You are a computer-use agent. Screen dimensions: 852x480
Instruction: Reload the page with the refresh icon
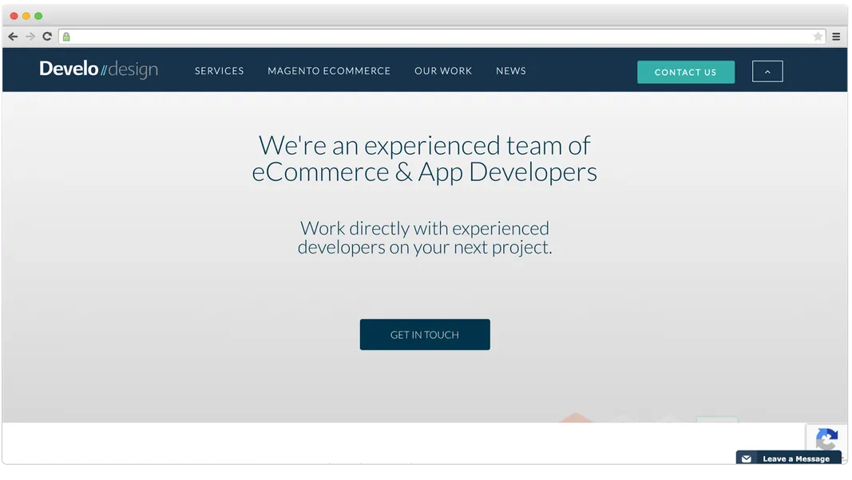coord(47,37)
